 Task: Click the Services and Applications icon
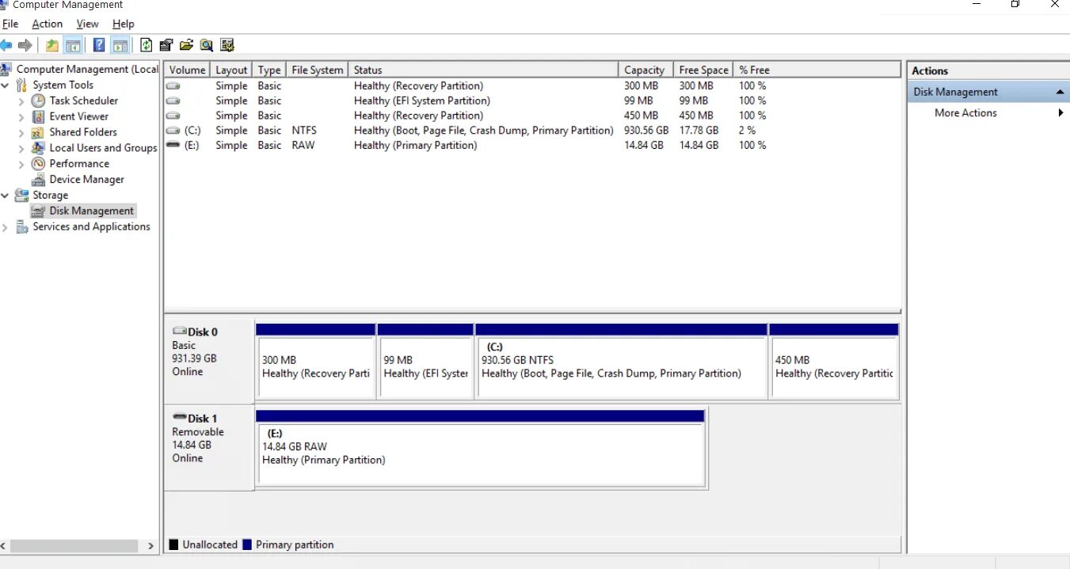(x=22, y=227)
